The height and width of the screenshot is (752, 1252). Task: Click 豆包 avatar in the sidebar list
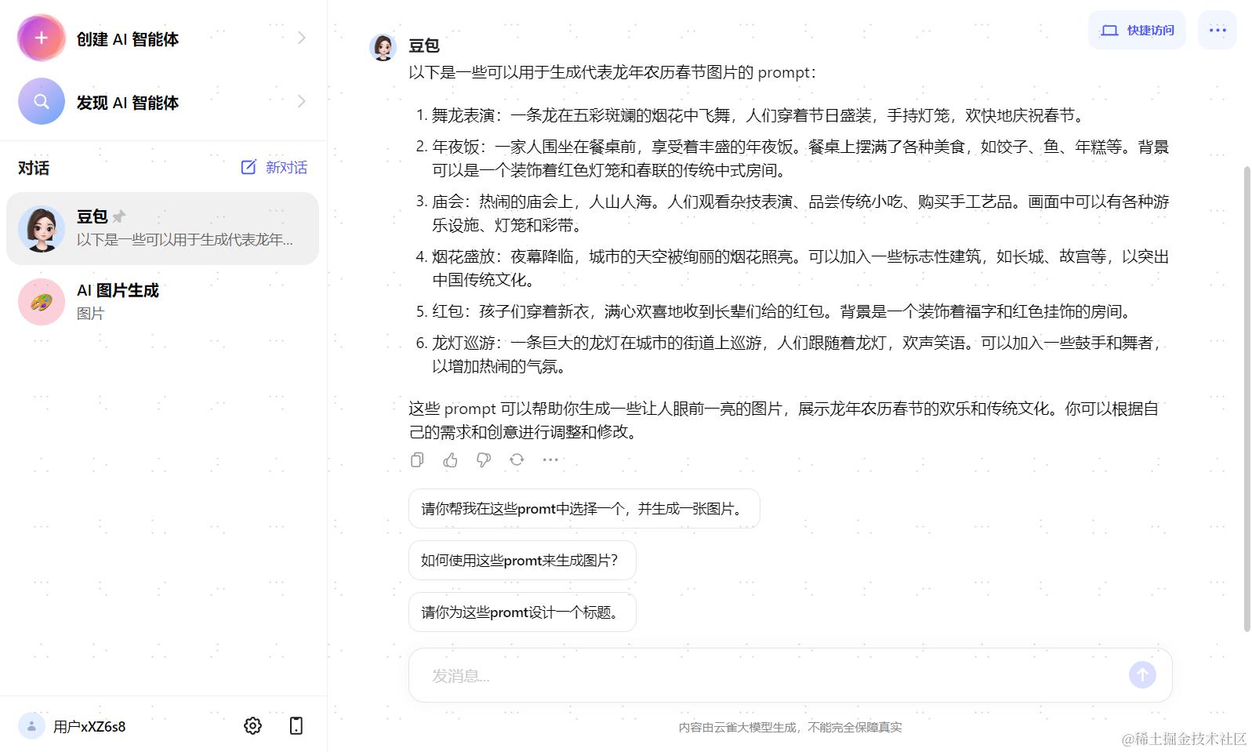click(41, 229)
